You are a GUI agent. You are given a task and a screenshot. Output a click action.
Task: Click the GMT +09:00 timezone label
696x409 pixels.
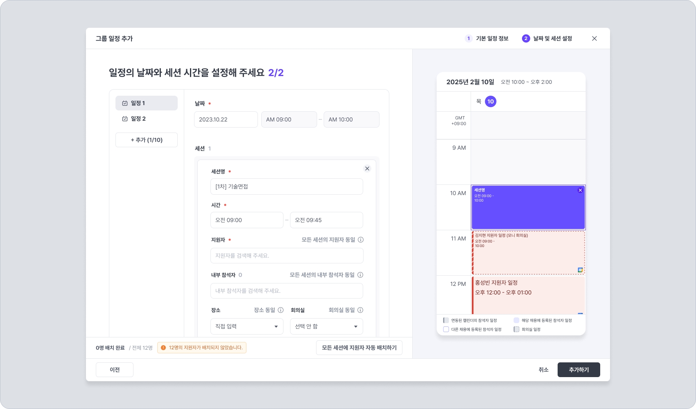[x=459, y=121]
